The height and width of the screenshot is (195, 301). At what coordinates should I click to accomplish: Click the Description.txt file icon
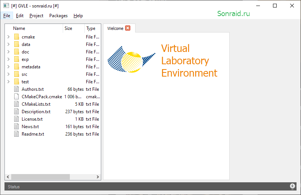[x=16, y=112]
